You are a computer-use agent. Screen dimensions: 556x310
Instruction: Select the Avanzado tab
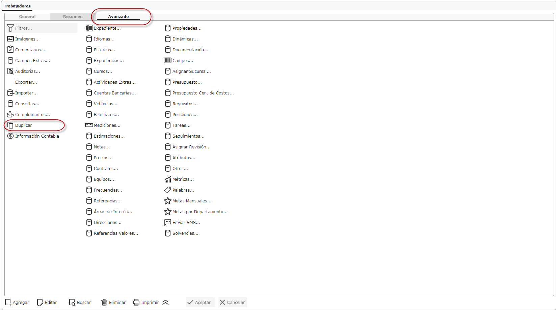click(118, 17)
